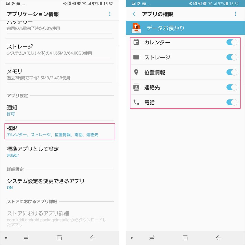
Task: Tap the phone icon beside 電話
Action: click(x=136, y=102)
